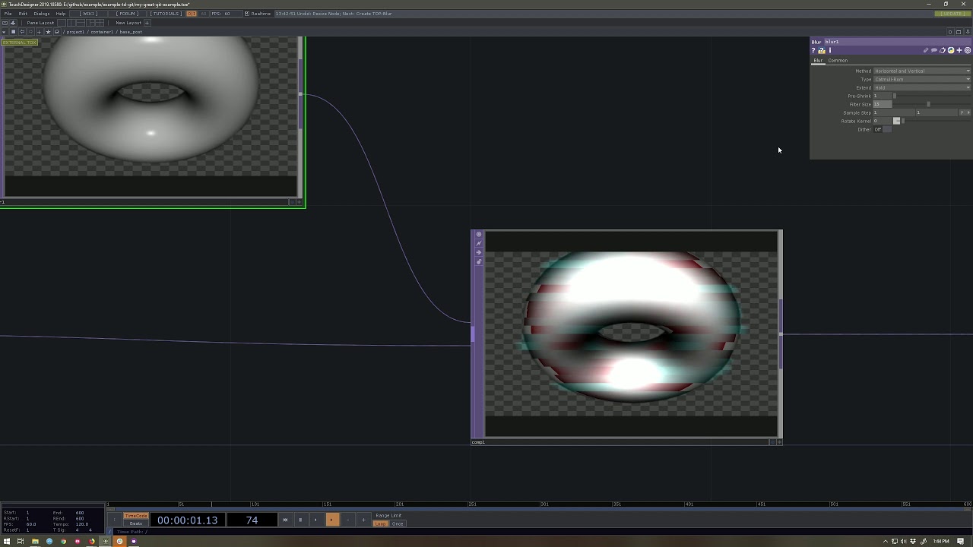Open Windows Start menu
The width and height of the screenshot is (973, 547).
point(7,541)
